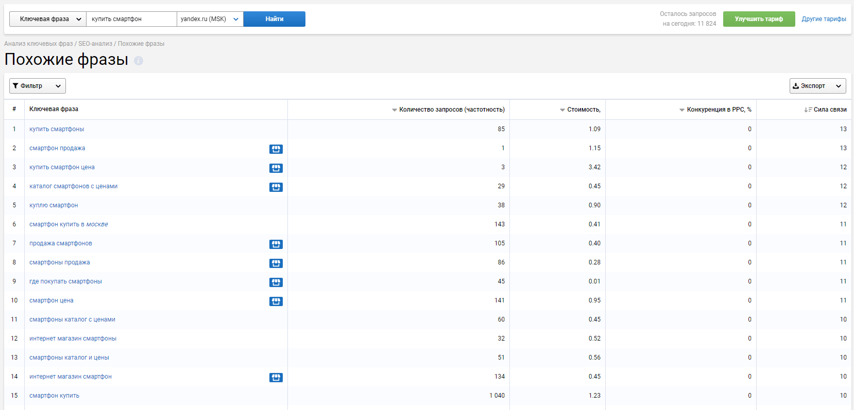
Task: Open the 'yandex.ru (MSK)' search engine dropdown
Action: pyautogui.click(x=210, y=19)
